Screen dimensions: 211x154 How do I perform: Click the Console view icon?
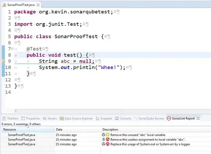click(117, 118)
